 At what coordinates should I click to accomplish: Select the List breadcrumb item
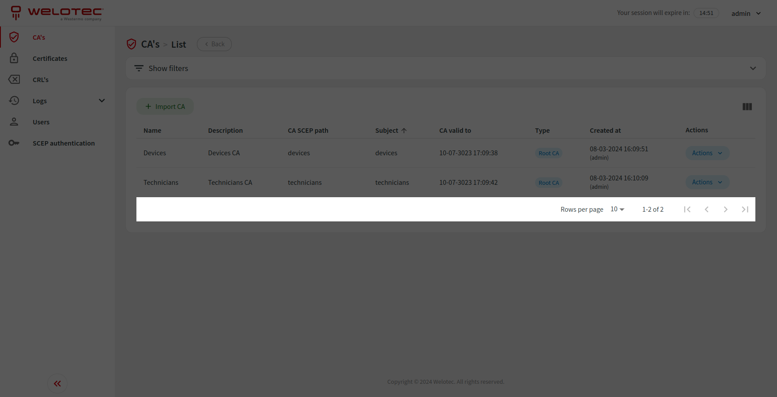pyautogui.click(x=178, y=44)
